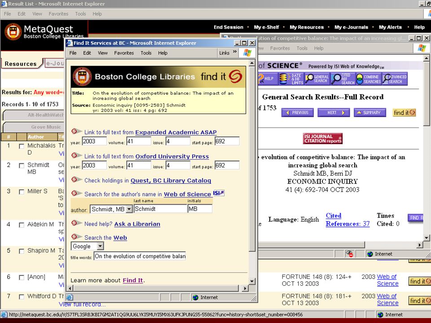Open Combine Searches in Web of Science toolbar
The width and height of the screenshot is (431, 323).
[369, 79]
